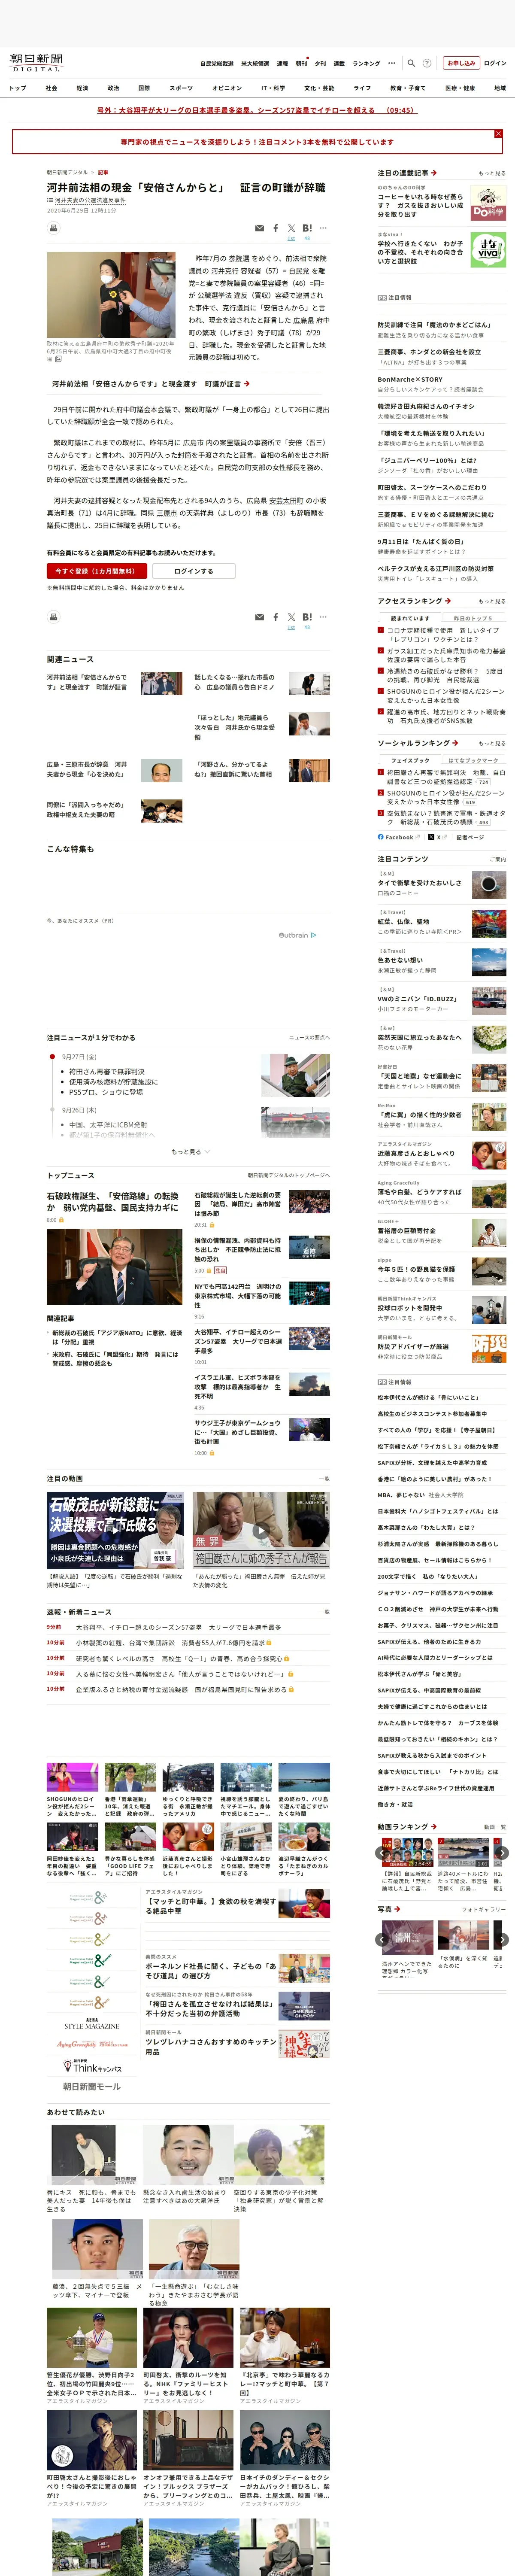Open the 社会 navigation tab
515x2576 pixels.
click(x=51, y=88)
